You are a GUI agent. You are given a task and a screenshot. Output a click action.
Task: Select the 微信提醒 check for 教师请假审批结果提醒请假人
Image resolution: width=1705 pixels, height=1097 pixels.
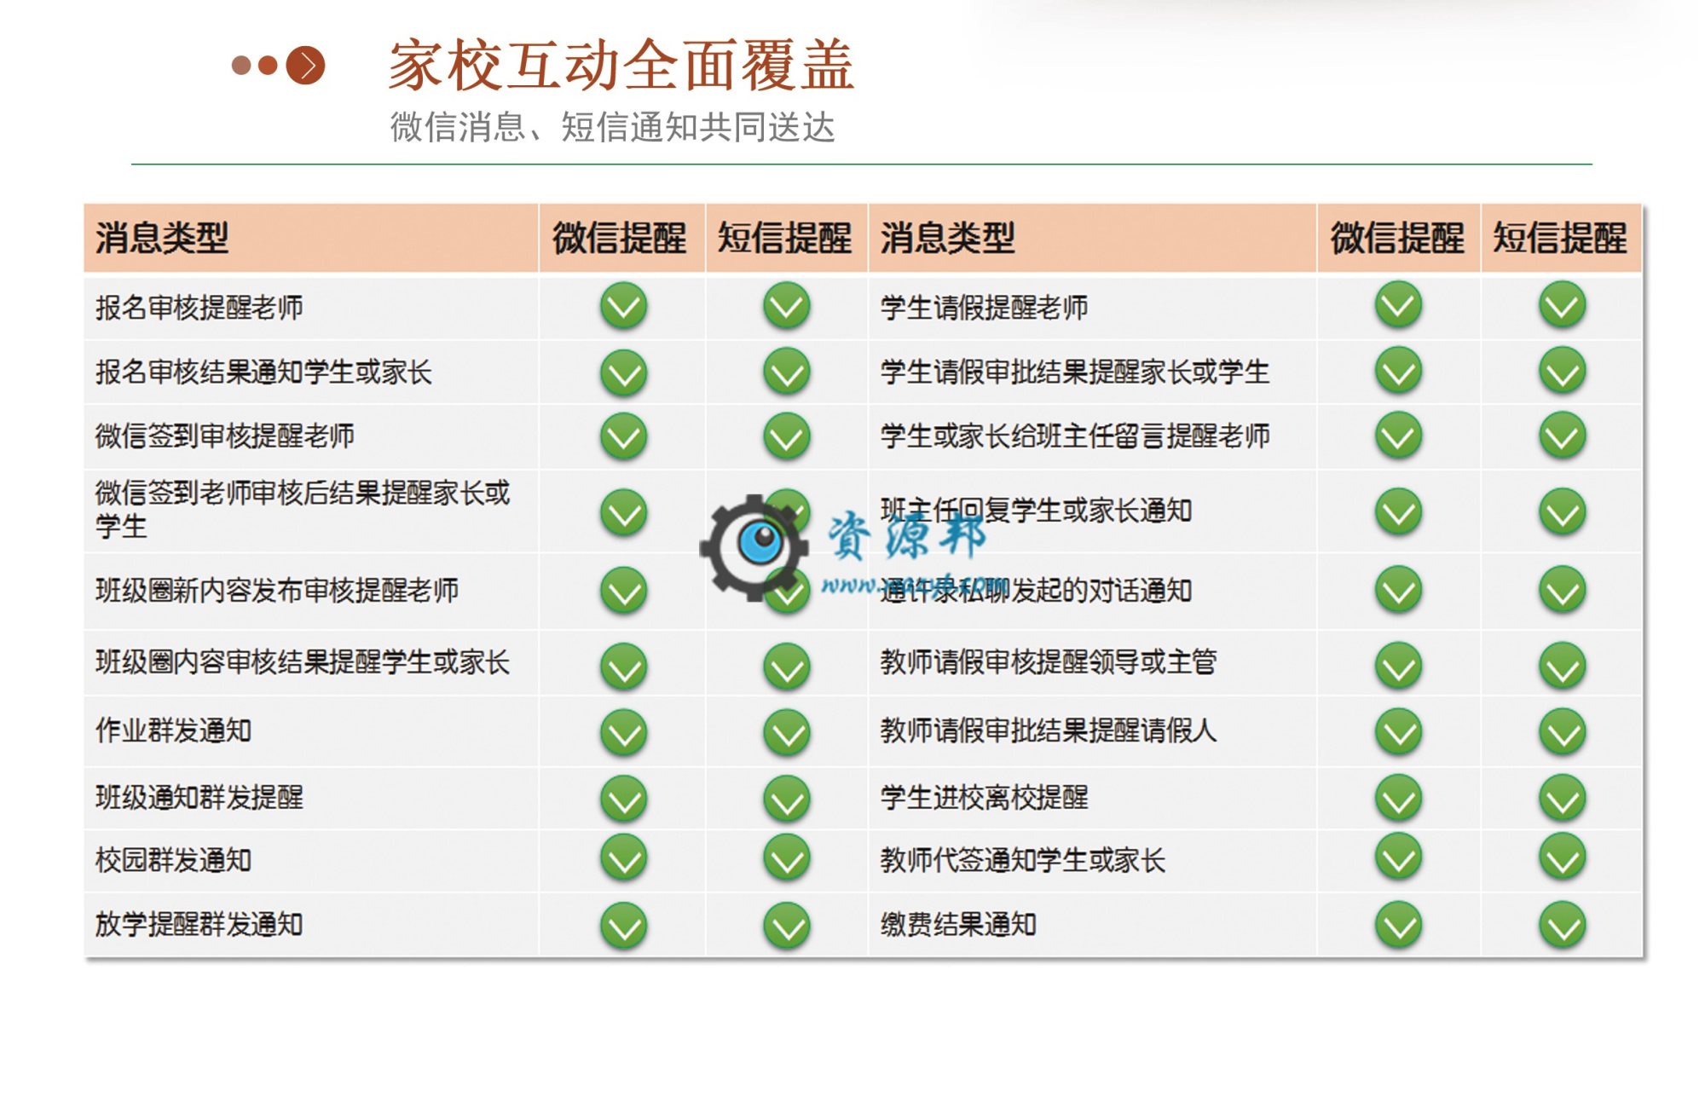click(1399, 731)
